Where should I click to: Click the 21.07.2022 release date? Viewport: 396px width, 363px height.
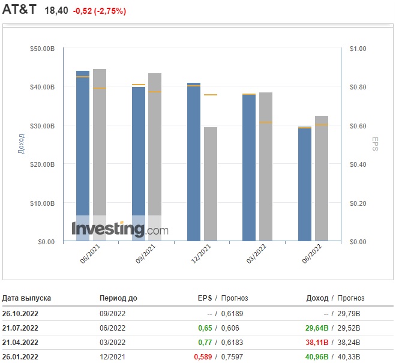(20, 328)
